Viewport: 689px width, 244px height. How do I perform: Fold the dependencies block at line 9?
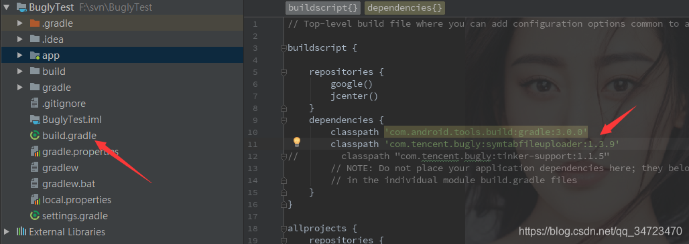point(284,120)
